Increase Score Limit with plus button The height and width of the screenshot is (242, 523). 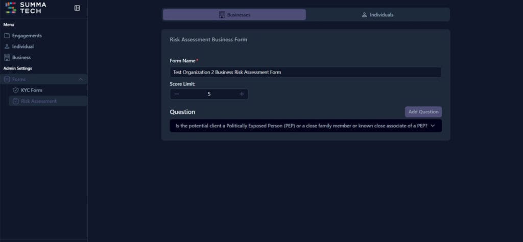[242, 94]
